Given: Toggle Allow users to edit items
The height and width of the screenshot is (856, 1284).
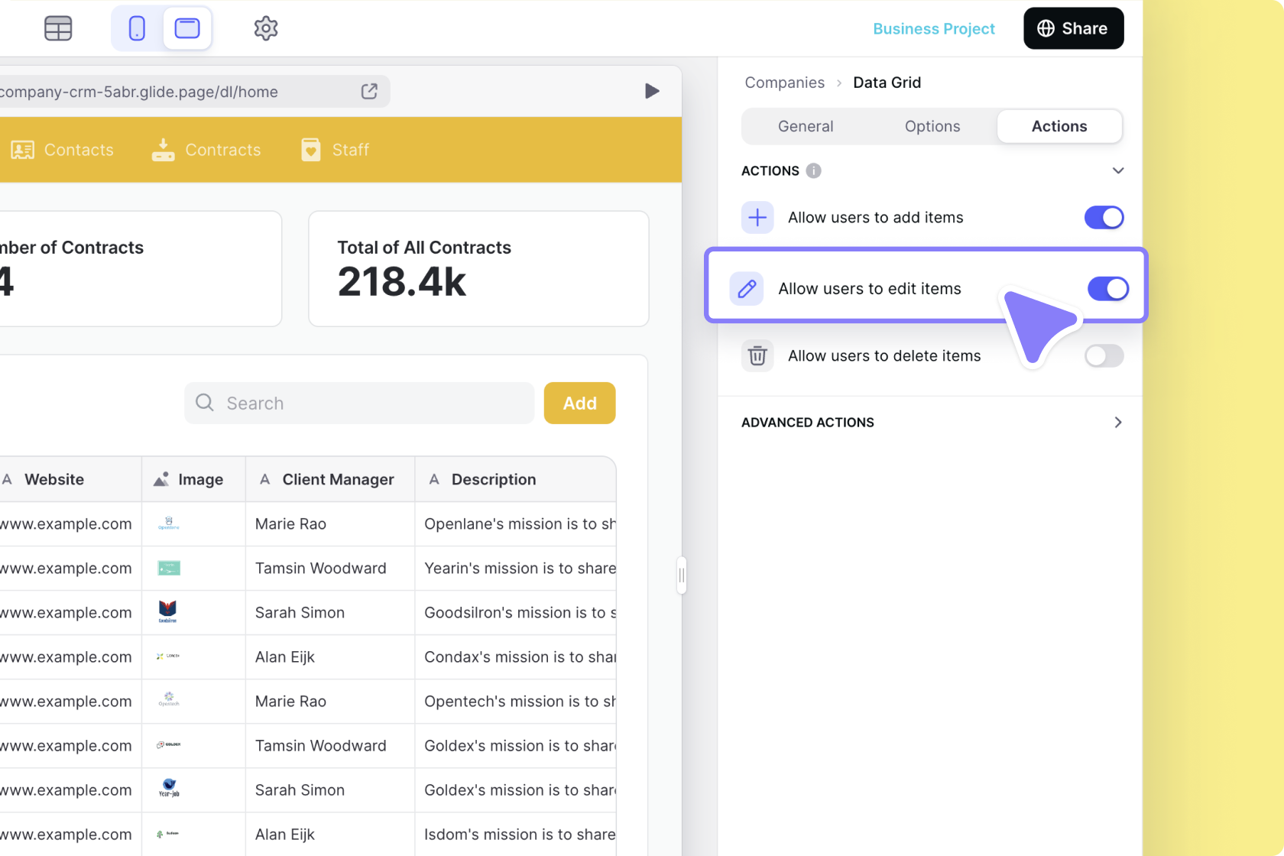Looking at the screenshot, I should [1107, 289].
